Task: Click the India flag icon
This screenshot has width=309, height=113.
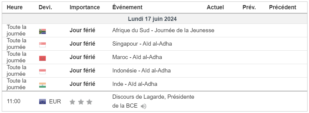Action: (x=42, y=85)
